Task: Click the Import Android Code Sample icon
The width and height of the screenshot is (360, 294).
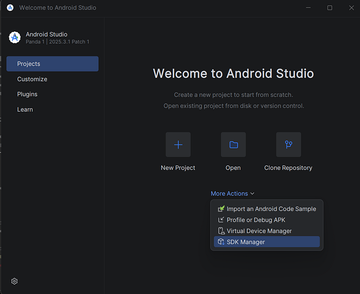Action: click(221, 209)
